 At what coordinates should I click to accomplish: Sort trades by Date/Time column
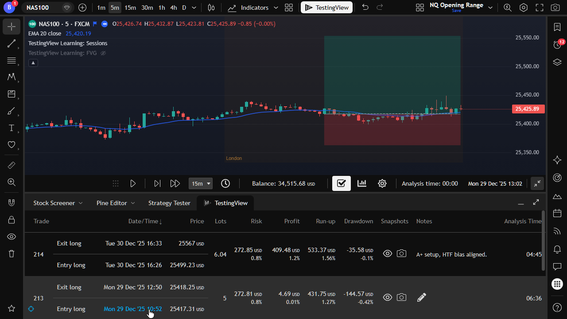[x=145, y=221]
